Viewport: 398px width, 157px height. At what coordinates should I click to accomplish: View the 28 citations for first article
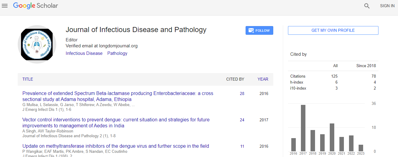point(242,94)
